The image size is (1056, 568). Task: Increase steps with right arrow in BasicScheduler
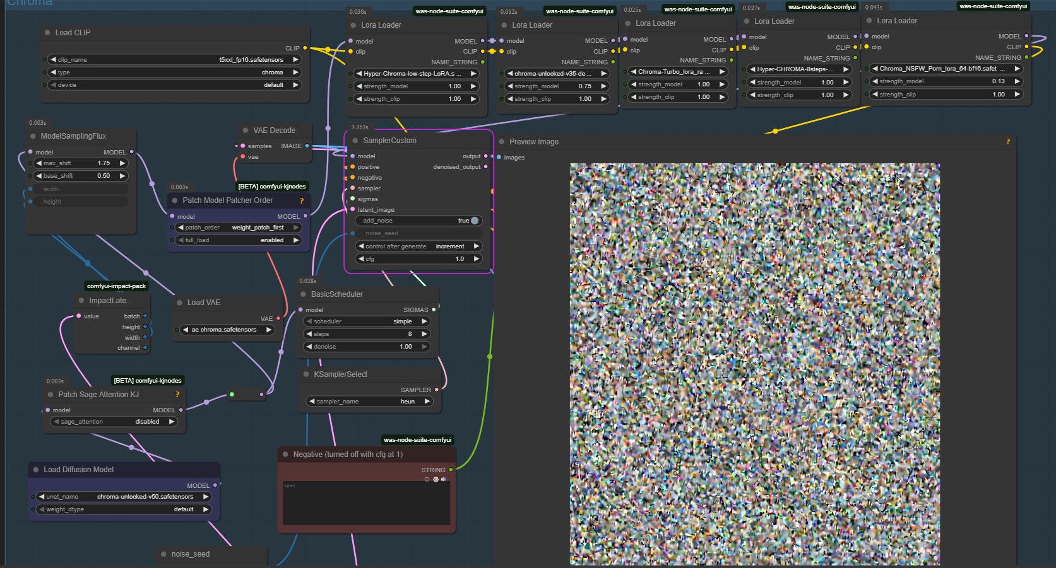click(424, 334)
